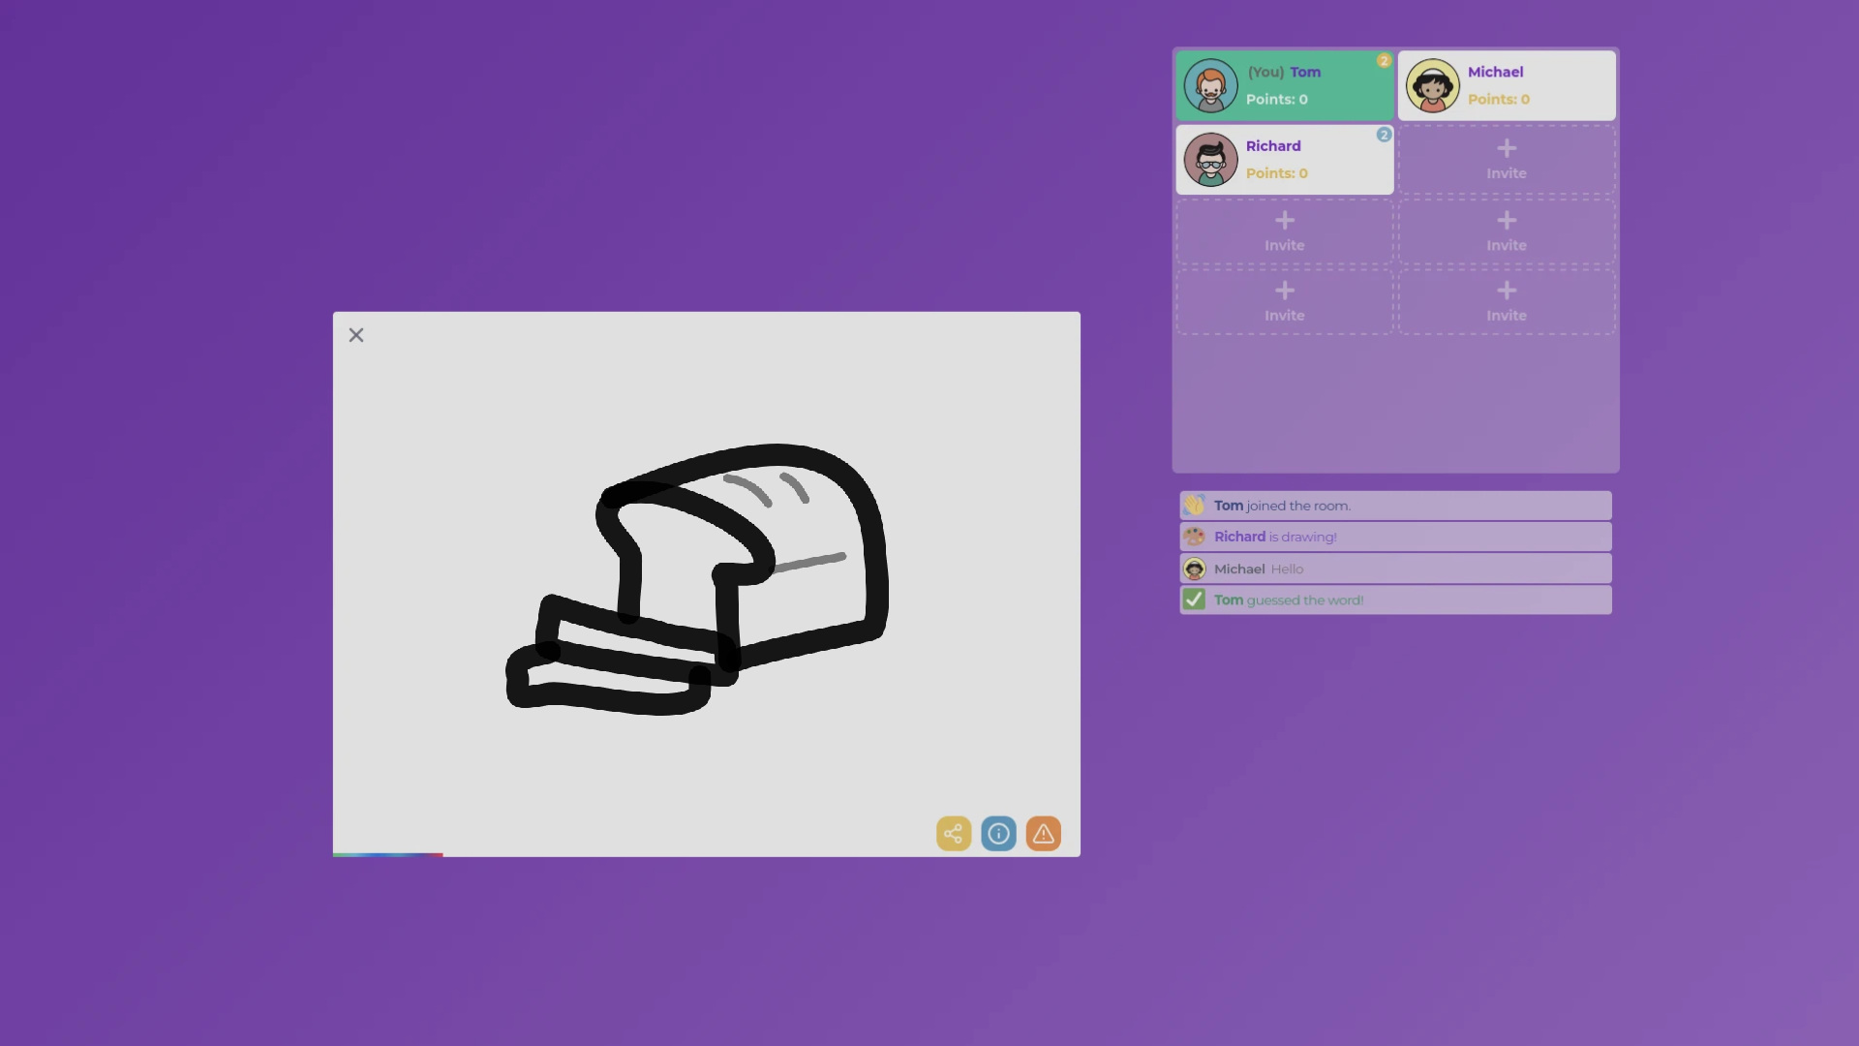Click the blue 2 badge on Richard's card
The width and height of the screenshot is (1859, 1046).
[x=1384, y=136]
